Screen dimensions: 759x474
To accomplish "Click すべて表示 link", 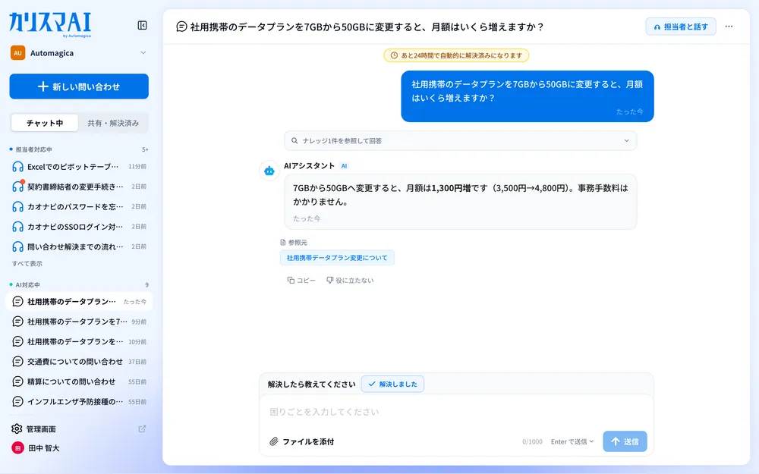I will [x=27, y=264].
